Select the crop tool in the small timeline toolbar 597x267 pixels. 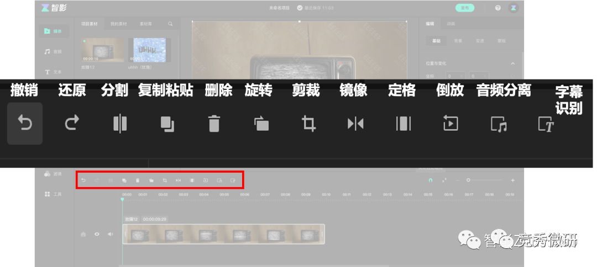[165, 180]
